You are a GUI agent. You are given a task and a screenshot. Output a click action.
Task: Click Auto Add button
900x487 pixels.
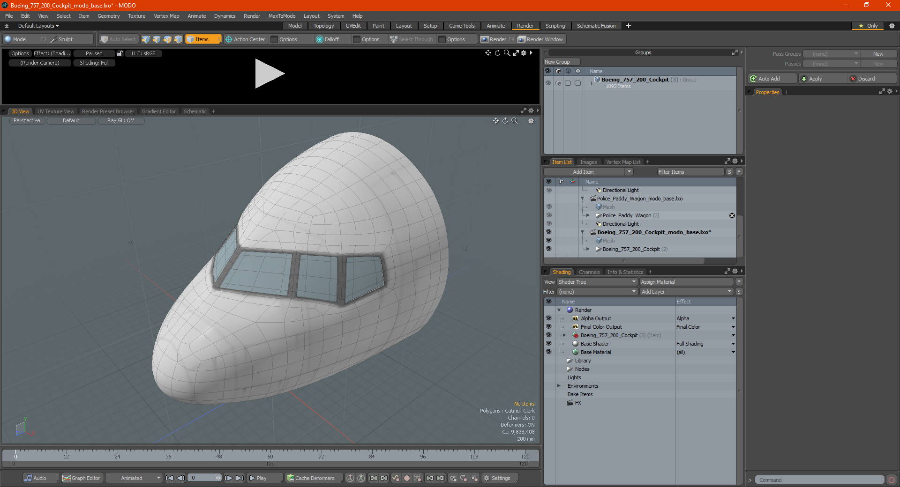click(772, 79)
